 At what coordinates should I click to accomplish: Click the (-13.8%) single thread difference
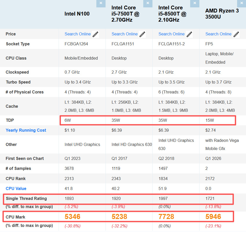click(213, 207)
